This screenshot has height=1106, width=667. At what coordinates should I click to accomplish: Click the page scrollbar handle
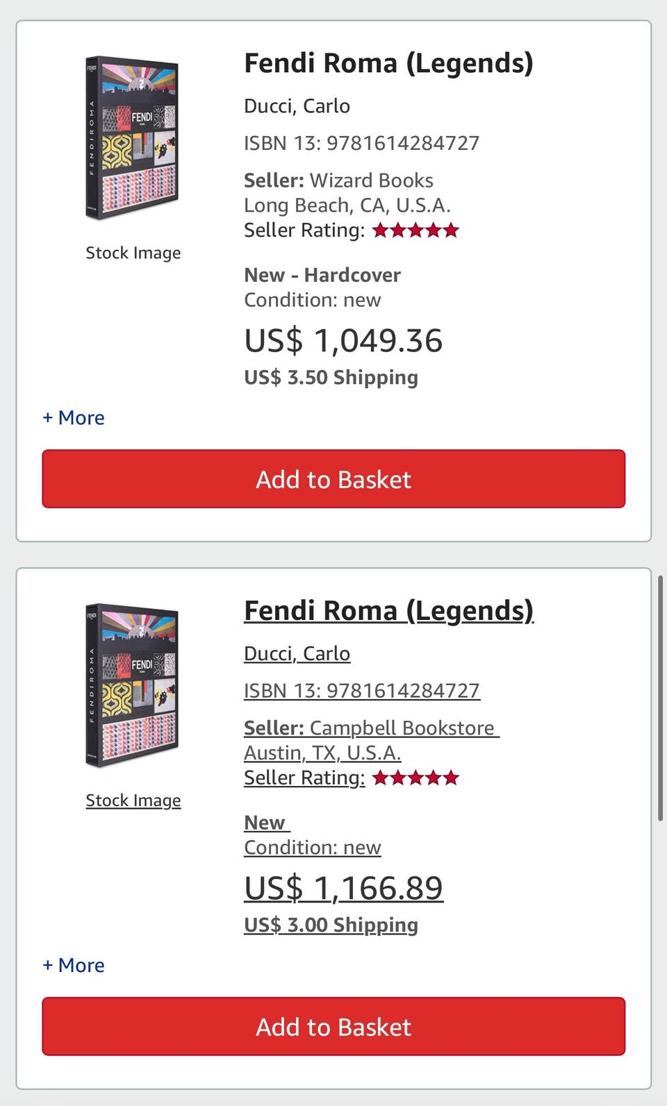point(661,699)
